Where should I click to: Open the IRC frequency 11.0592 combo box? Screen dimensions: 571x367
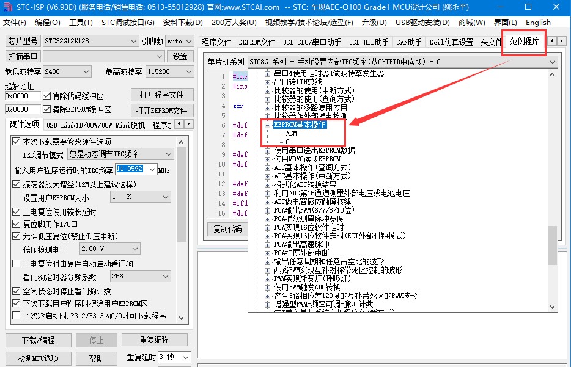tap(136, 169)
